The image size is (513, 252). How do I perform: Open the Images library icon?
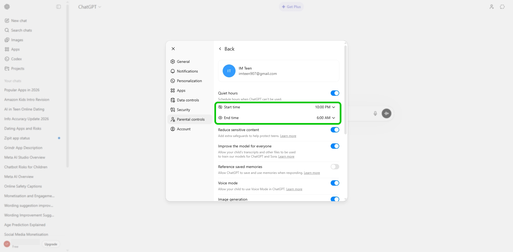[x=7, y=40]
